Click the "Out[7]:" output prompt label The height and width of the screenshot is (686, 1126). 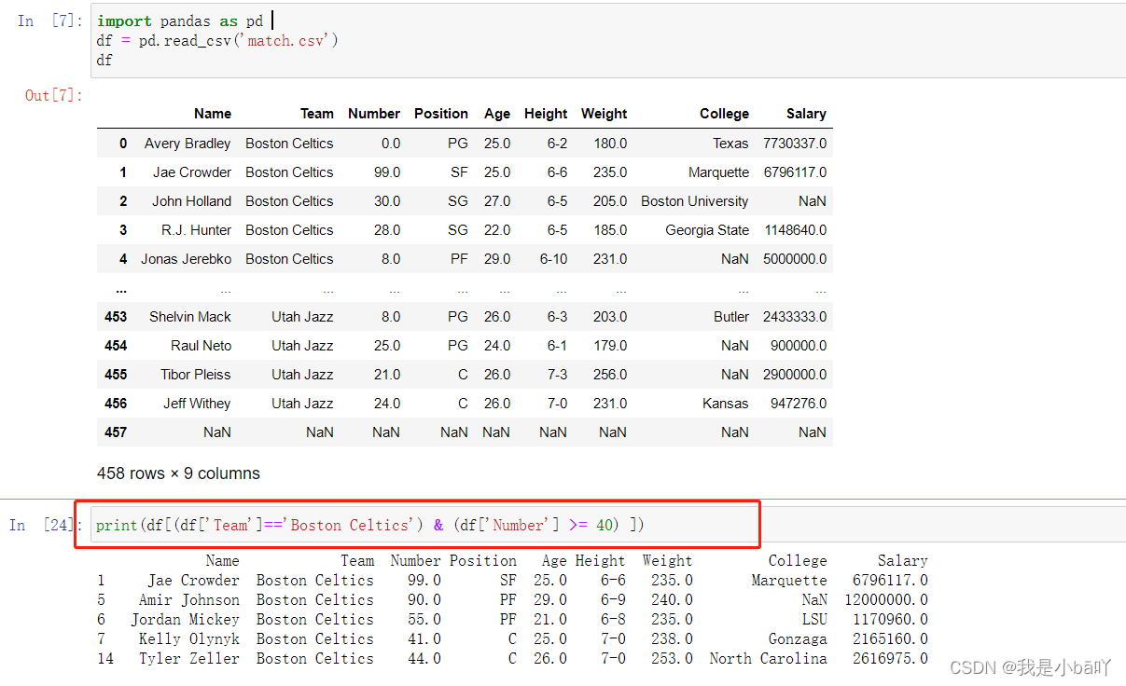pos(54,95)
